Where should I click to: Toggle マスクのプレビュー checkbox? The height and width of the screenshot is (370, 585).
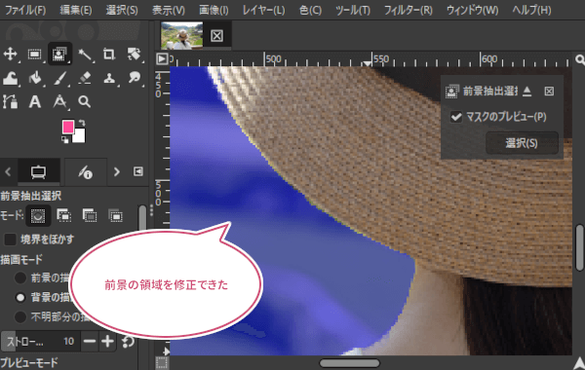click(x=456, y=117)
